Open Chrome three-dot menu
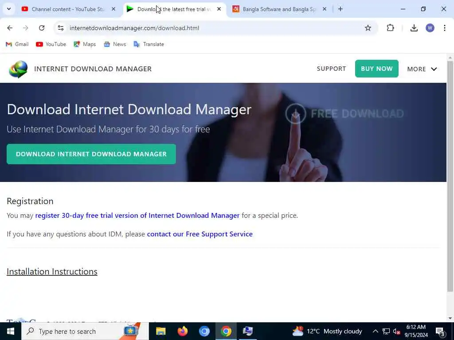Viewport: 454px width, 340px height. (445, 28)
